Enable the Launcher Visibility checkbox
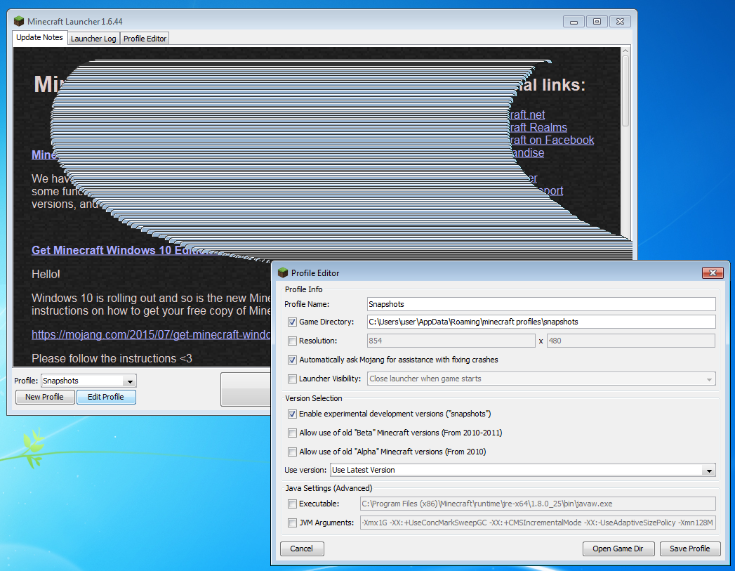This screenshot has height=571, width=735. coord(293,379)
